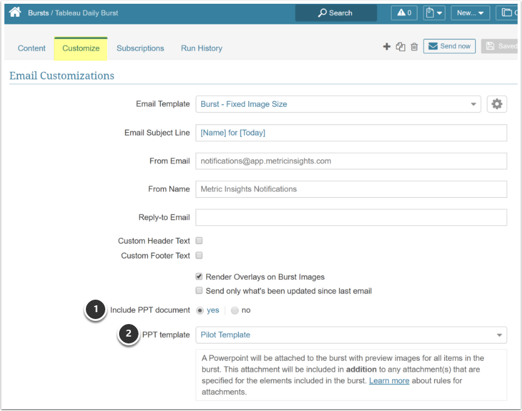522x411 pixels.
Task: Open the alerts icon showing zero warnings
Action: click(x=404, y=12)
